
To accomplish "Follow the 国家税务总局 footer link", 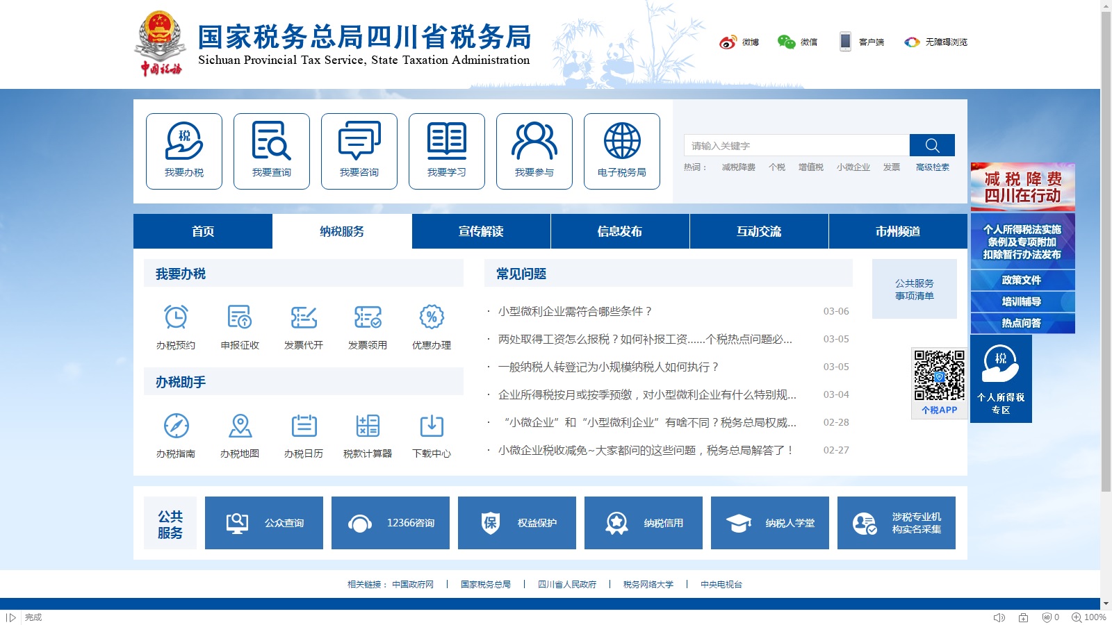I will tap(486, 585).
